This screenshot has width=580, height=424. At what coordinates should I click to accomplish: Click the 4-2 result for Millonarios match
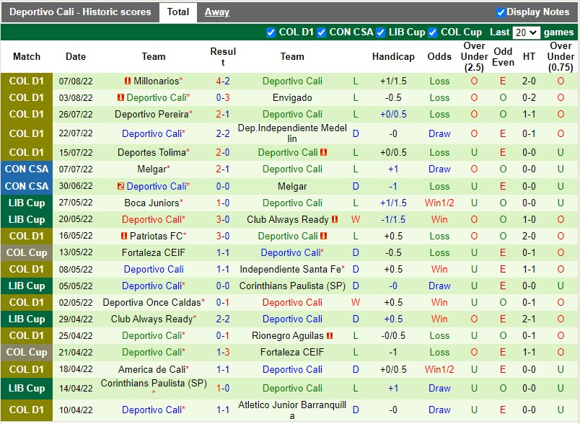pos(223,81)
